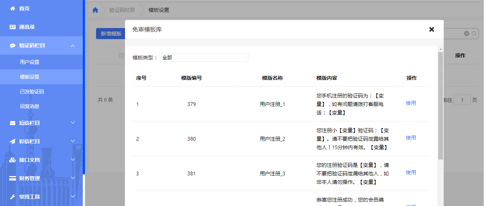
Task: Click the 首页 house icon in sidebar
Action: coord(13,8)
